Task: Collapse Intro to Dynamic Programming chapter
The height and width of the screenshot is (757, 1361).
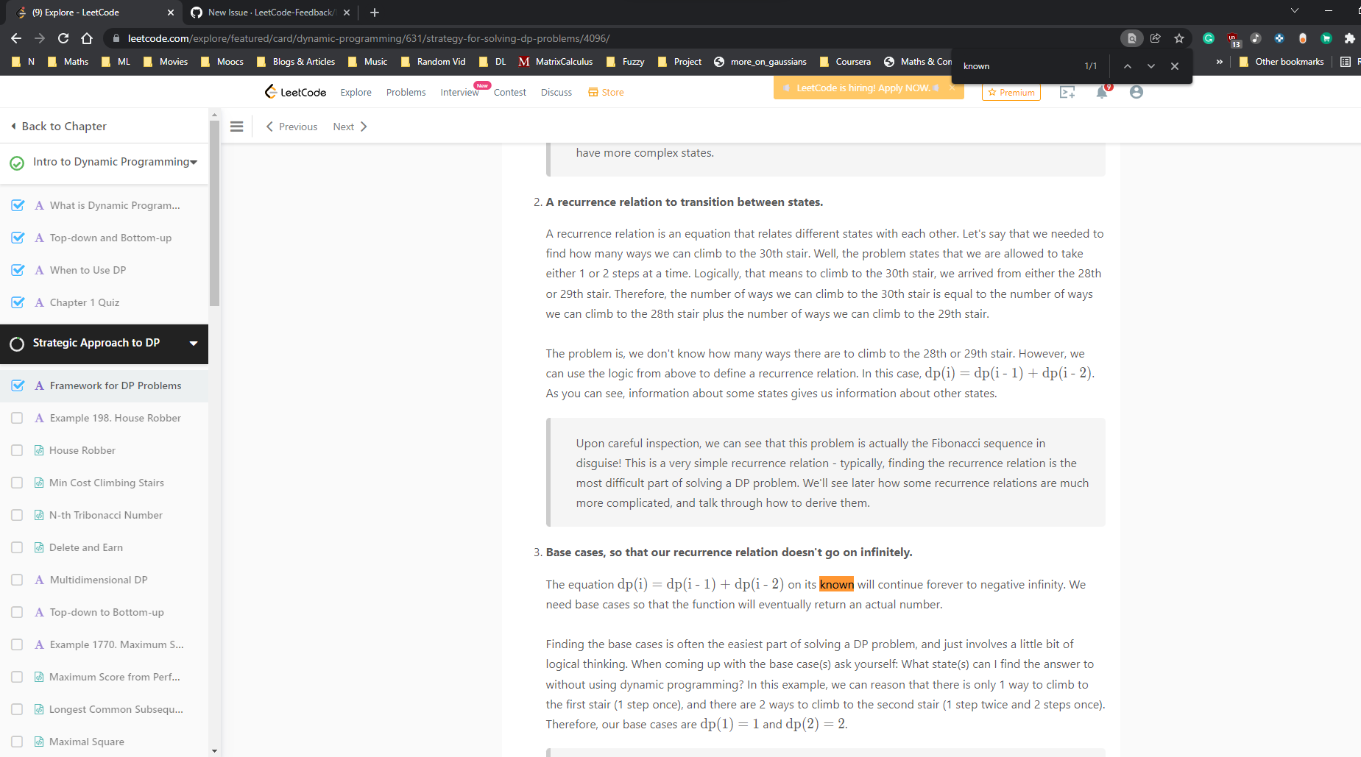Action: pos(194,162)
